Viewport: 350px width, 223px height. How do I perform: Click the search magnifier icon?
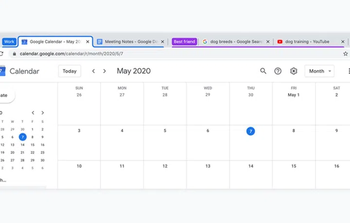coord(263,71)
